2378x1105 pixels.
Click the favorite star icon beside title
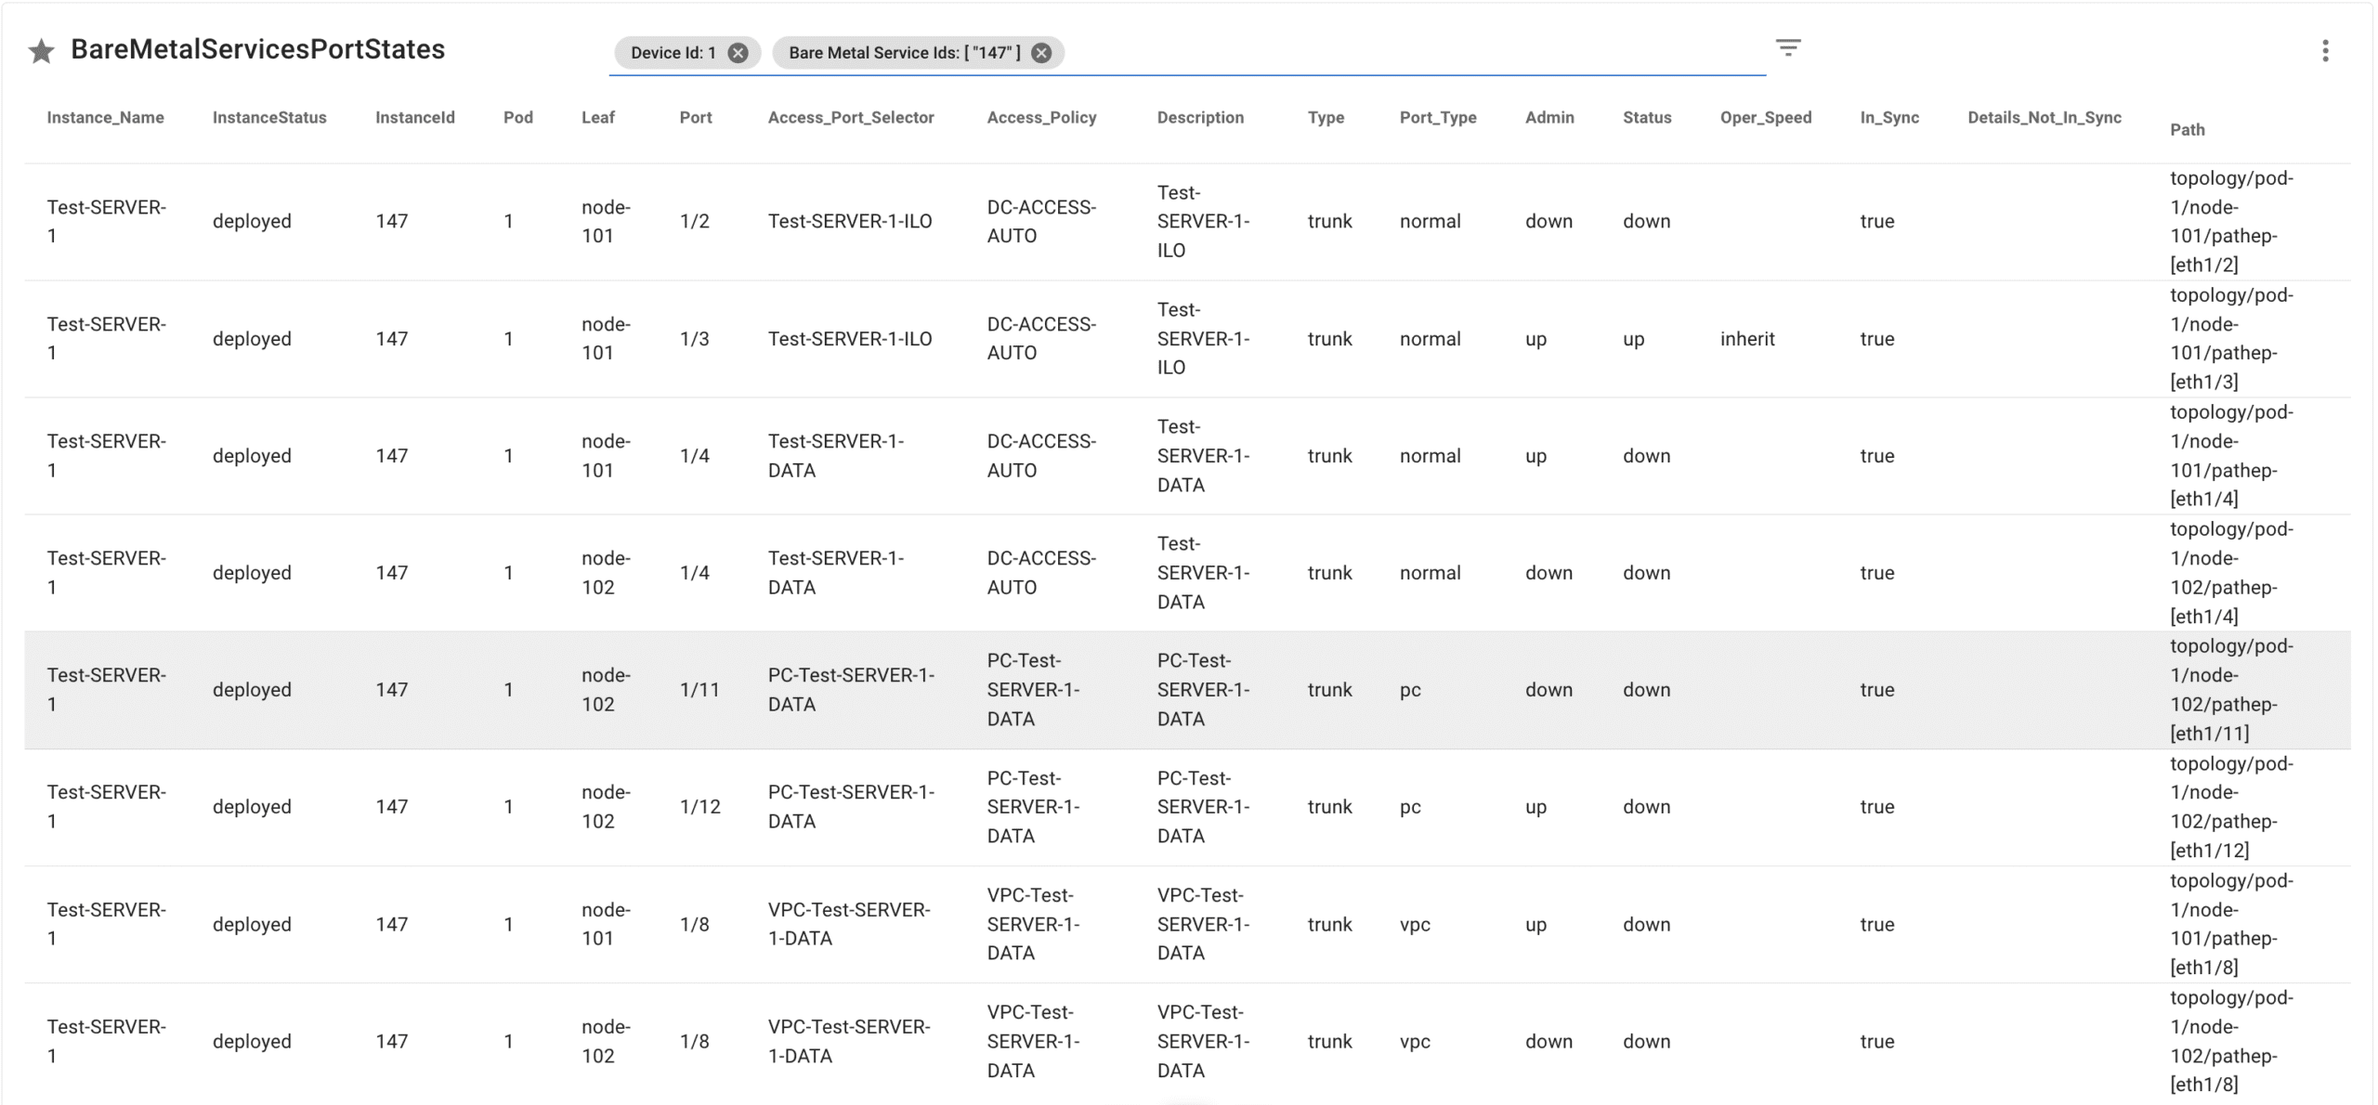(41, 51)
